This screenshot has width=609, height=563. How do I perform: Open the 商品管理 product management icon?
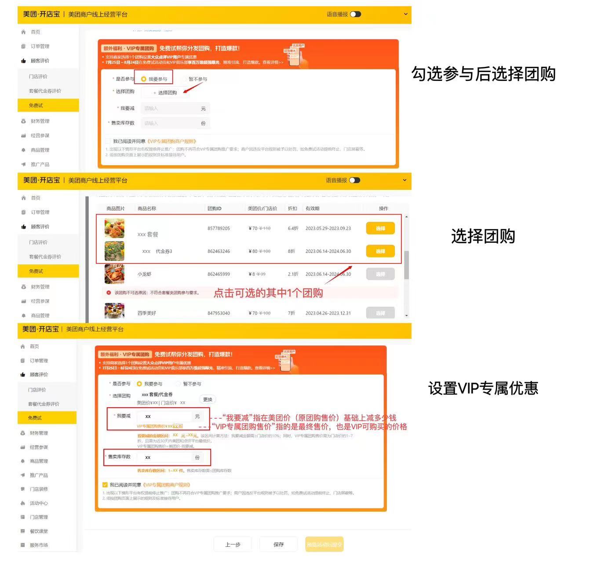pyautogui.click(x=23, y=150)
